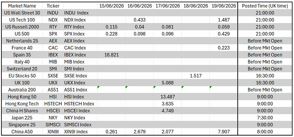The image size is (294, 137).
Task: Click the 'Italy 40' cell
Action: (22, 62)
